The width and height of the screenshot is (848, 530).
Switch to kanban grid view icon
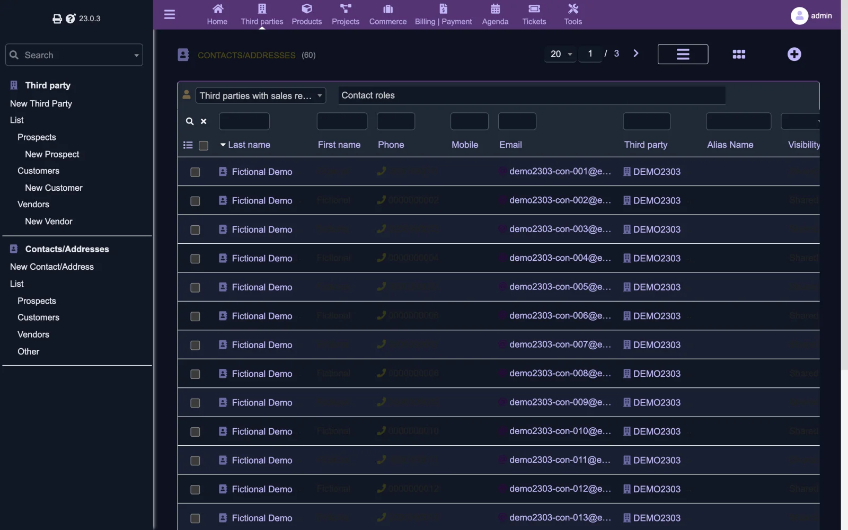(739, 54)
